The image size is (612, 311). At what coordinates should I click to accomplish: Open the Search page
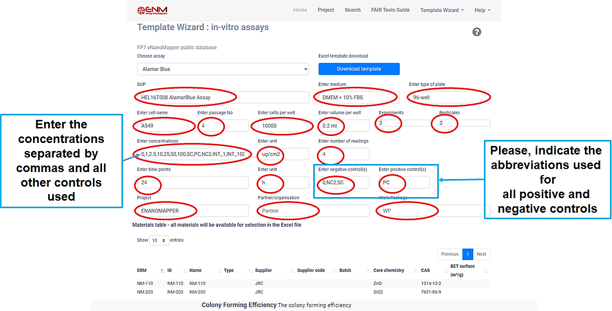coord(352,10)
